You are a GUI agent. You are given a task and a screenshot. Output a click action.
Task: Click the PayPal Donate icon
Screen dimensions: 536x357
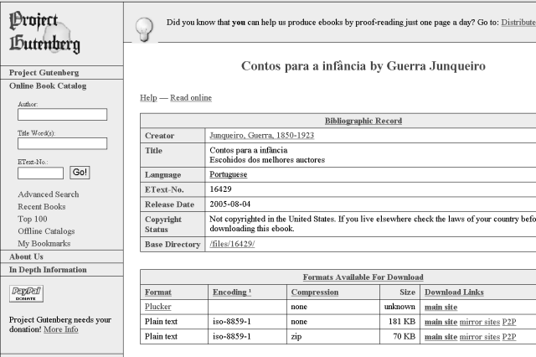26,293
